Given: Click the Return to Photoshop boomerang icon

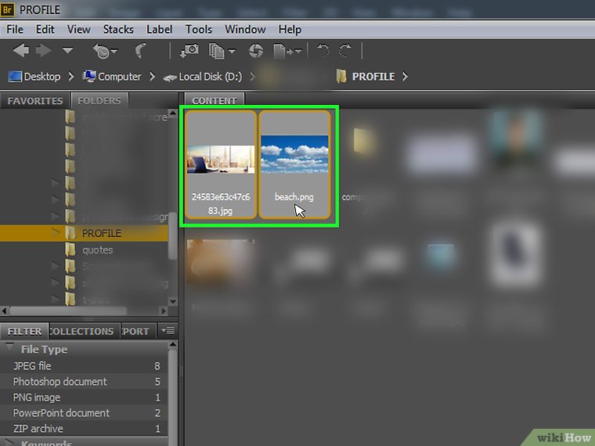Looking at the screenshot, I should [141, 51].
